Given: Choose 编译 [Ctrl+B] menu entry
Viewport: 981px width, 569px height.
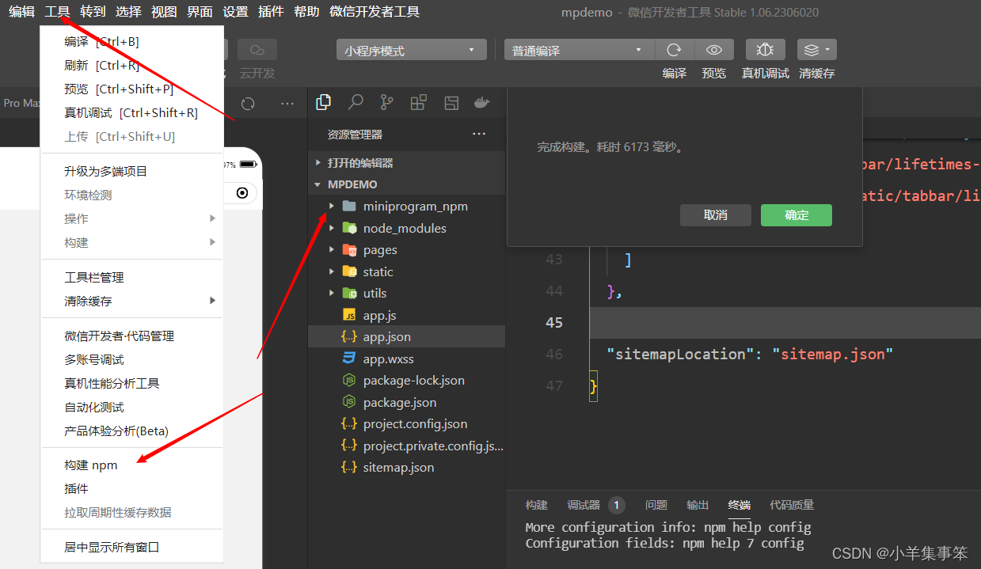Looking at the screenshot, I should (x=132, y=41).
